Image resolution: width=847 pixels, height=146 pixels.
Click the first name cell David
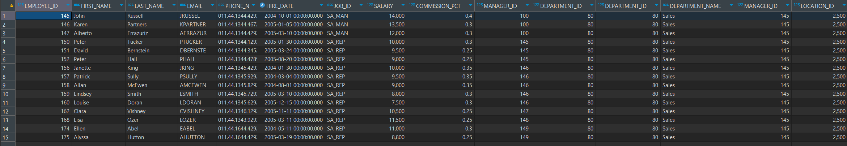[x=98, y=51]
